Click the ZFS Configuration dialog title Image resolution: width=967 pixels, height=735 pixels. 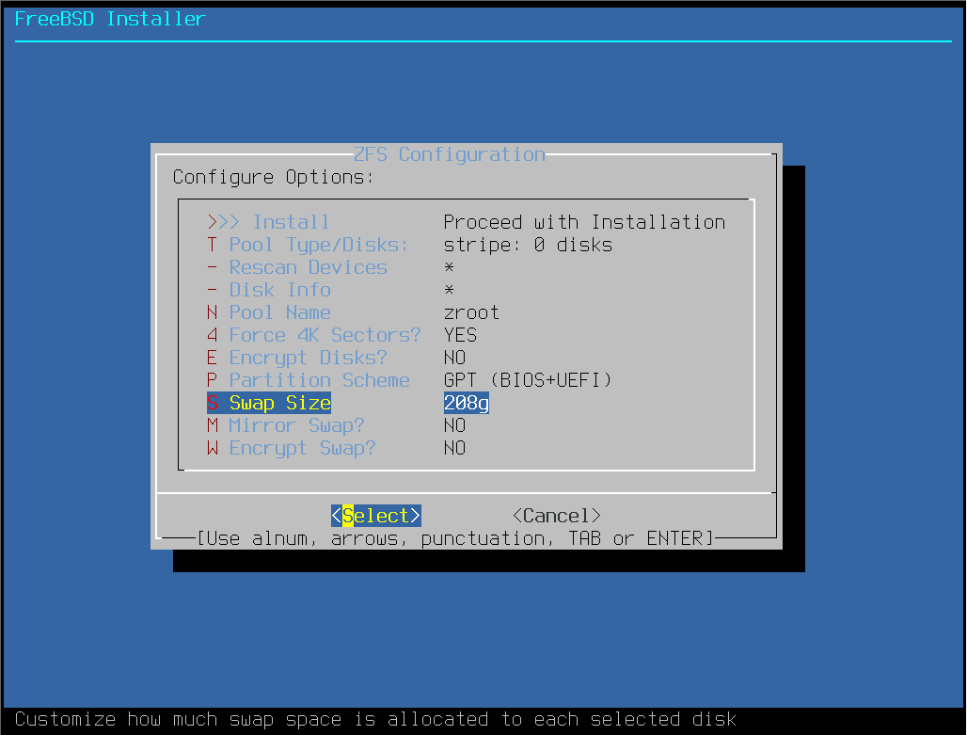tap(450, 154)
